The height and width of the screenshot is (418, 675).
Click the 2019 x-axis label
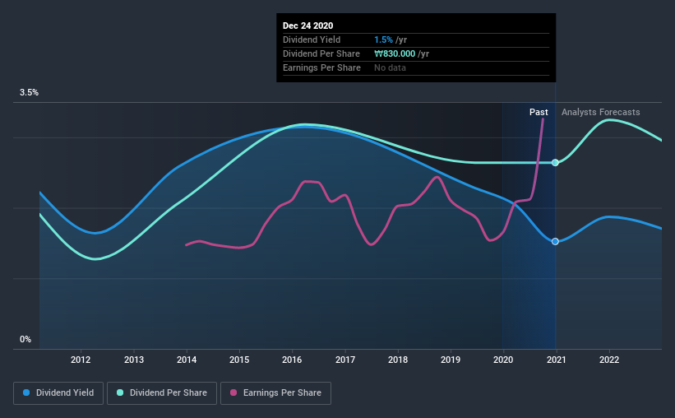(451, 360)
